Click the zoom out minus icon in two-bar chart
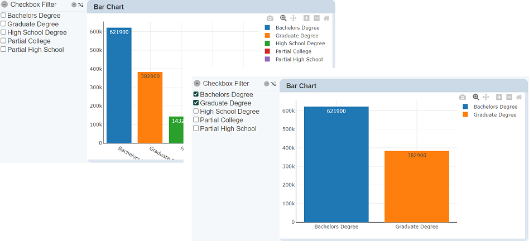529x241 pixels. 508,97
